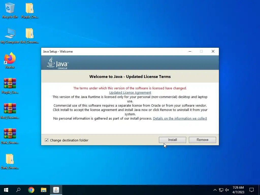This screenshot has width=260, height=195.
Task: Click the muted volume tray icon
Action: pos(227,190)
